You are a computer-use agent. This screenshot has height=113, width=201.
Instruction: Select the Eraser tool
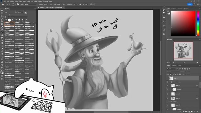pos(2,40)
